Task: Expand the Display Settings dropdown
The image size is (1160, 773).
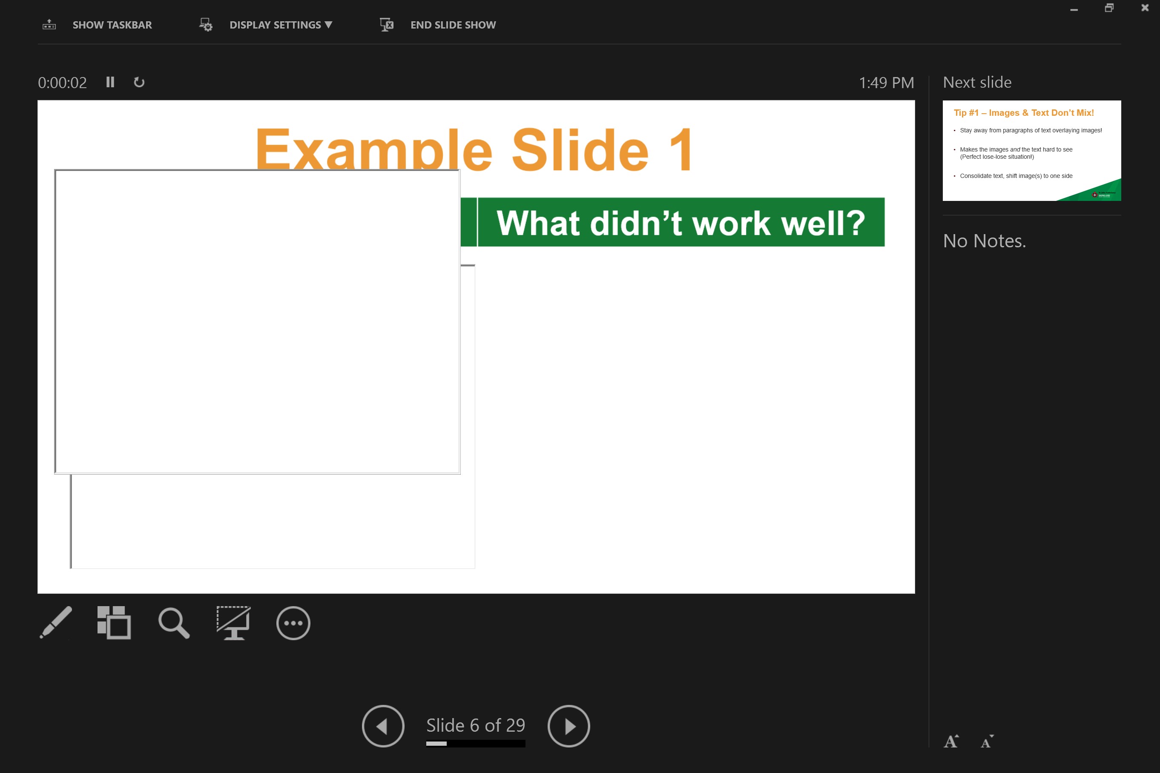Action: pyautogui.click(x=281, y=25)
